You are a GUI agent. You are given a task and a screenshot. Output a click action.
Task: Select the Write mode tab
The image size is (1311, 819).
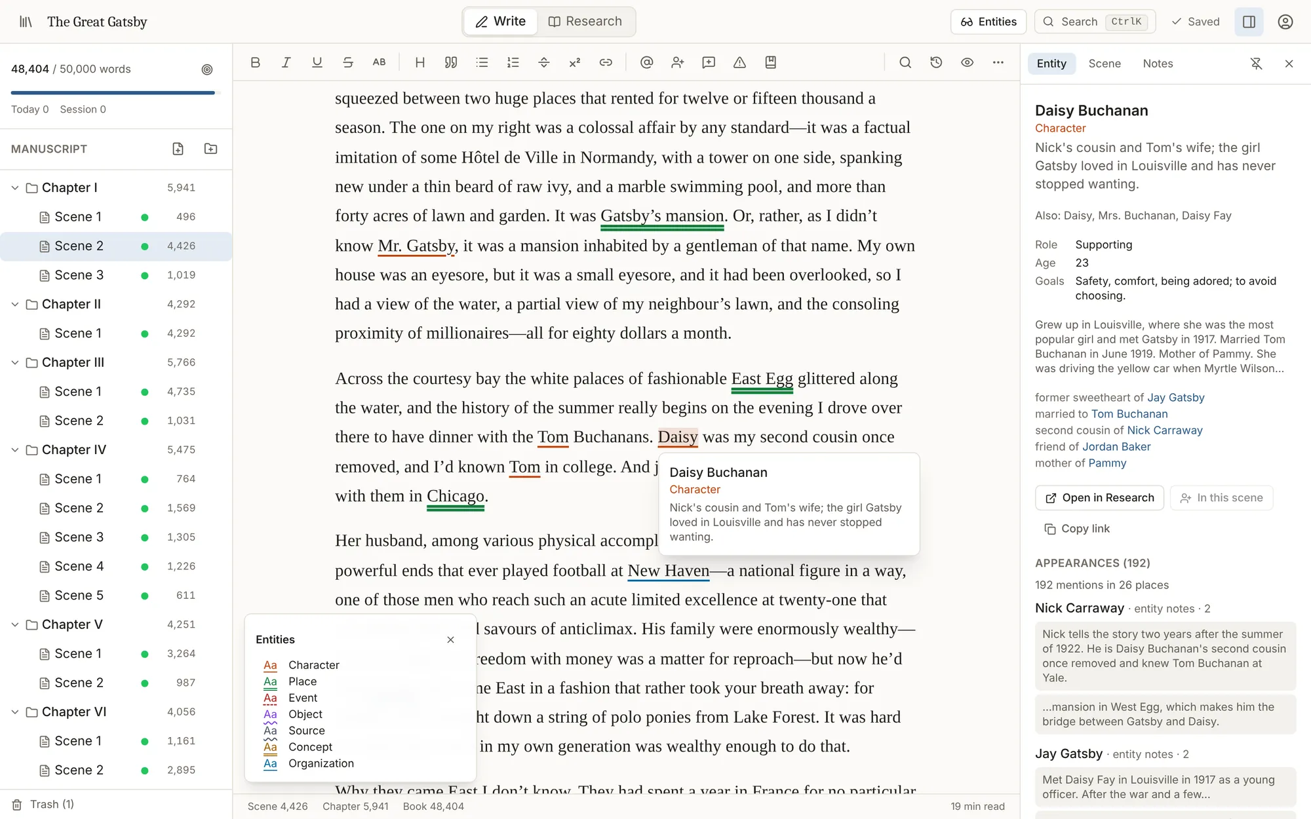(x=500, y=22)
